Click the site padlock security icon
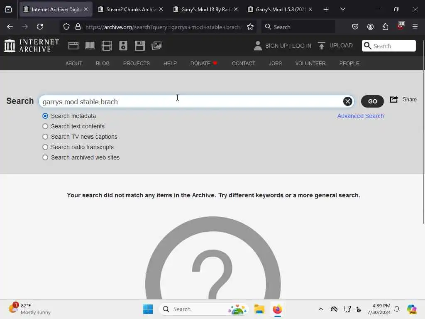The image size is (425, 319). click(78, 27)
